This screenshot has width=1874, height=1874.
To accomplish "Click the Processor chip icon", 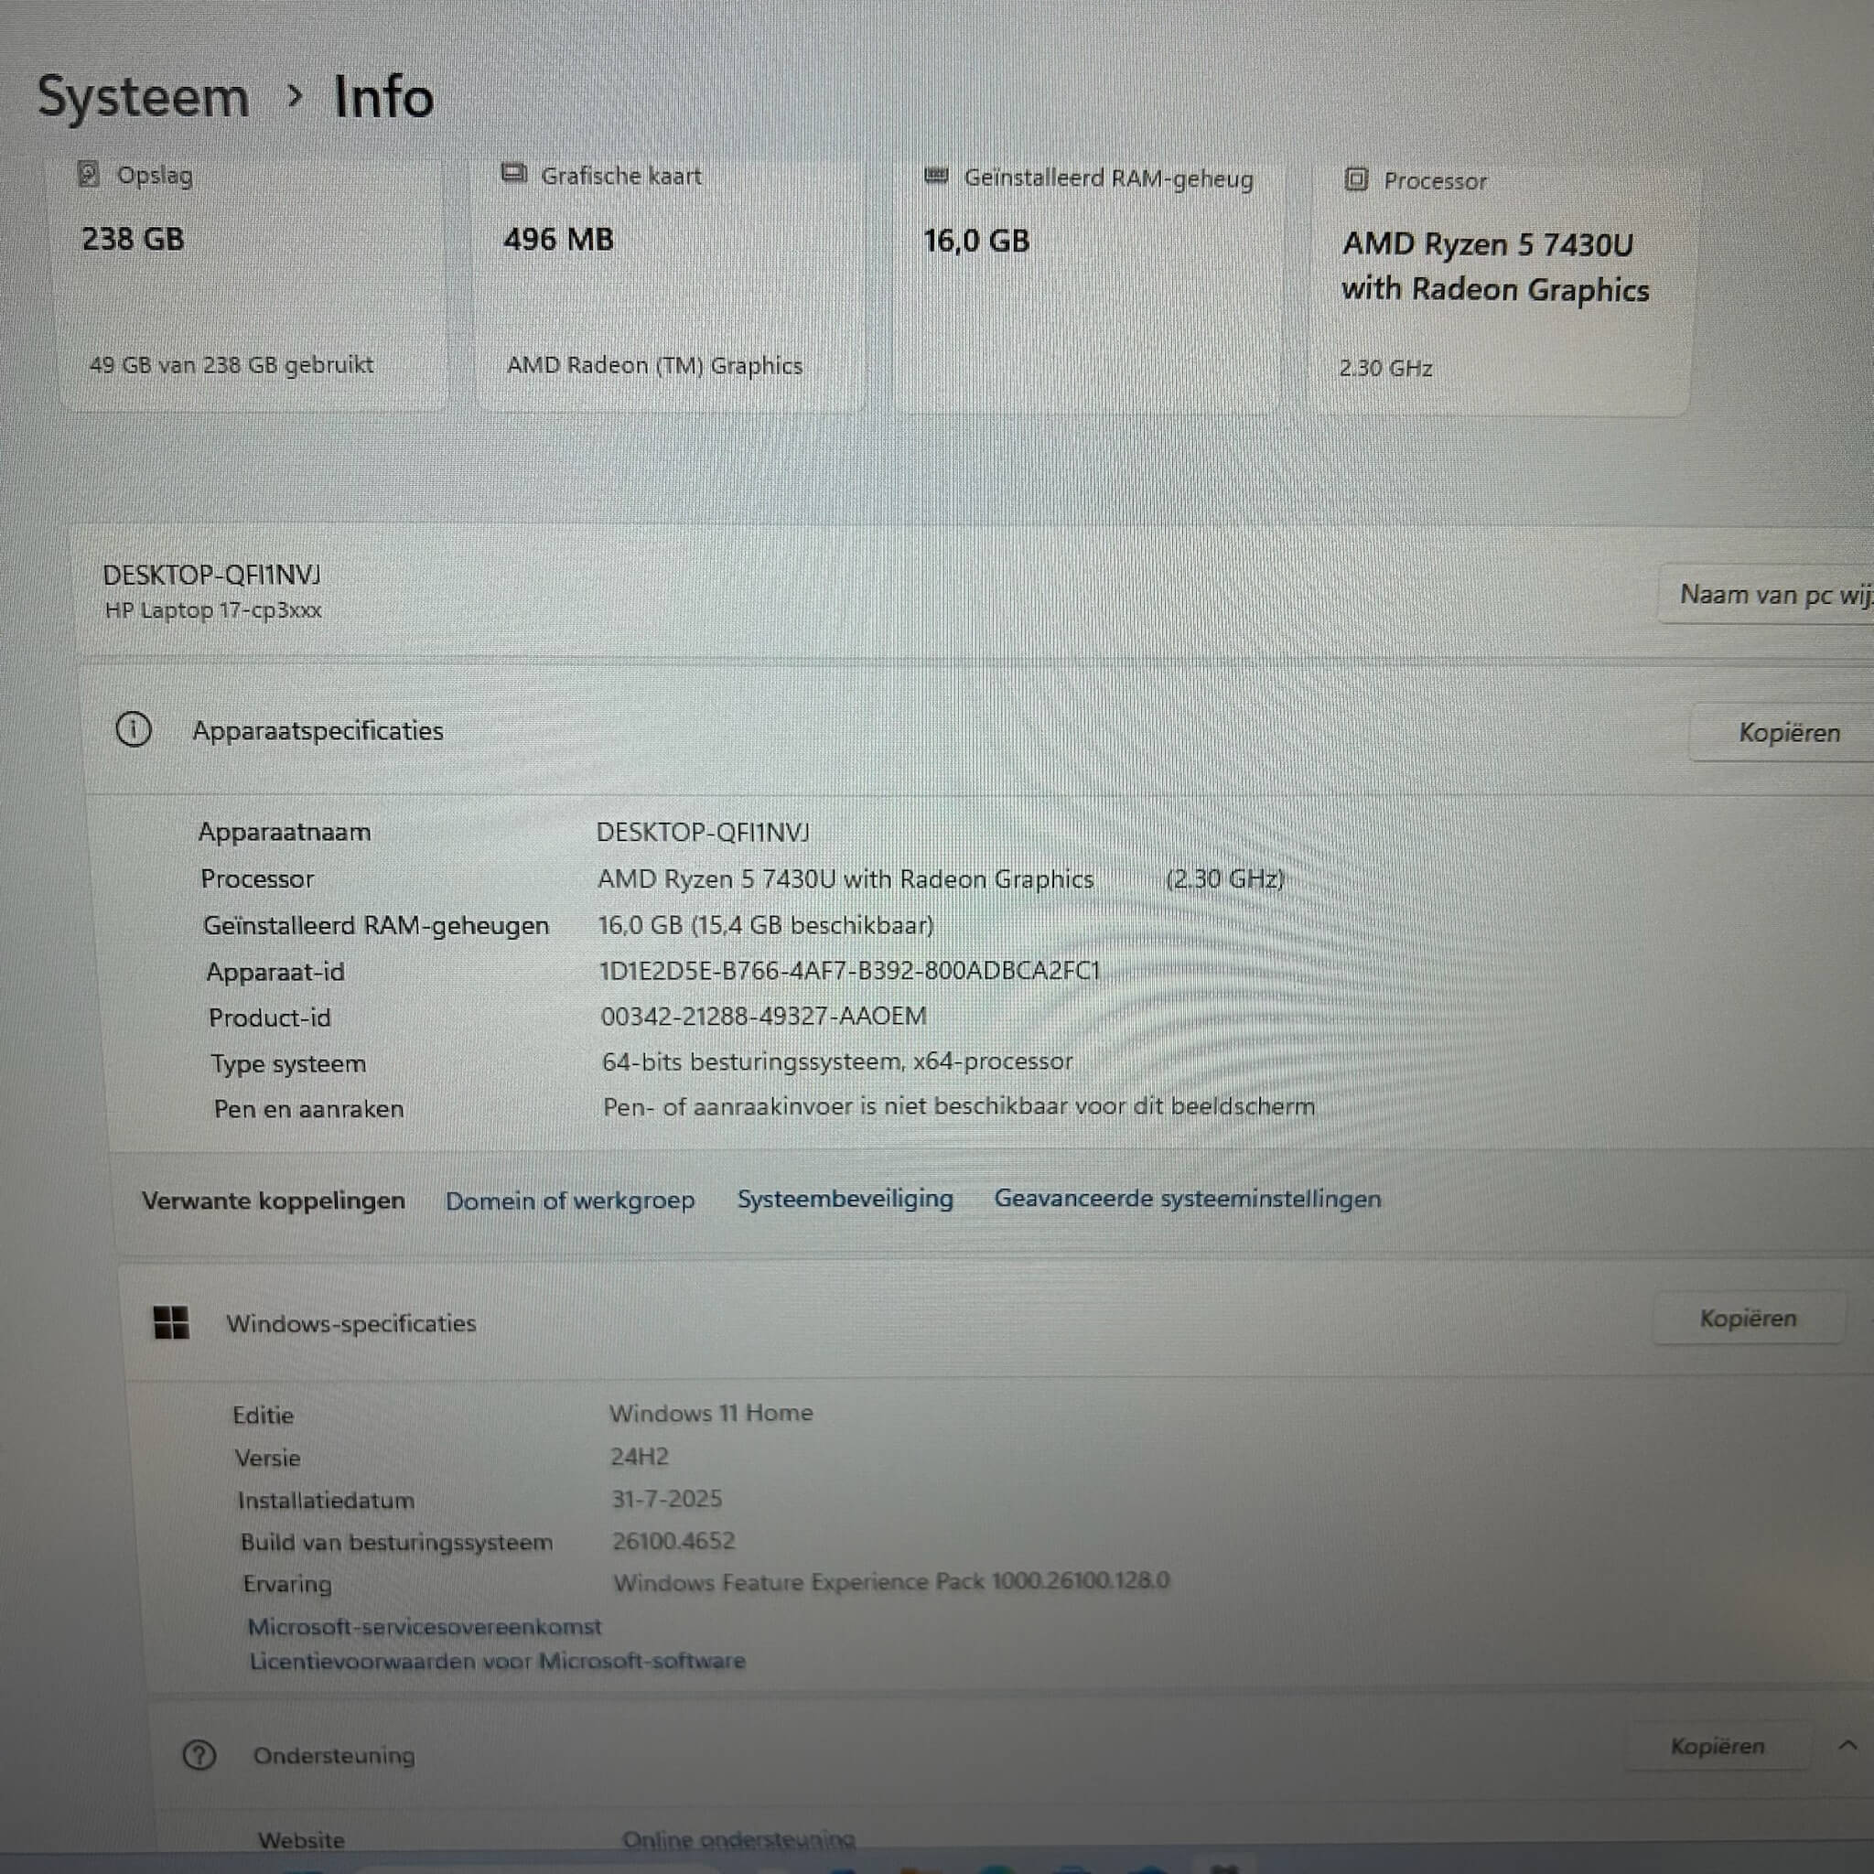I will [x=1356, y=179].
